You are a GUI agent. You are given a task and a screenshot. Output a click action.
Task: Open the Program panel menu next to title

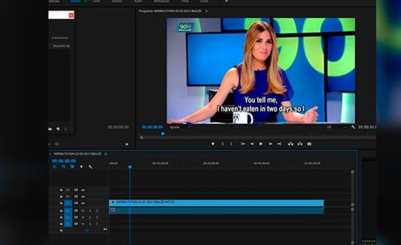[x=206, y=11]
